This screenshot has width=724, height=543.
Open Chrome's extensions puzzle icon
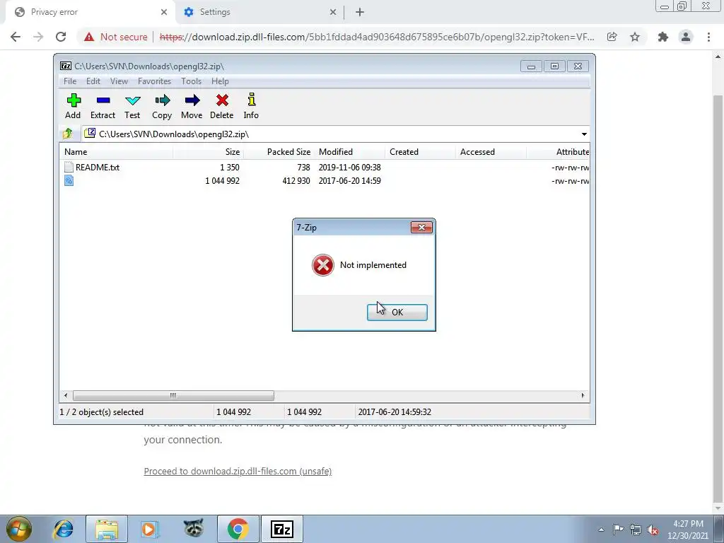(x=663, y=37)
